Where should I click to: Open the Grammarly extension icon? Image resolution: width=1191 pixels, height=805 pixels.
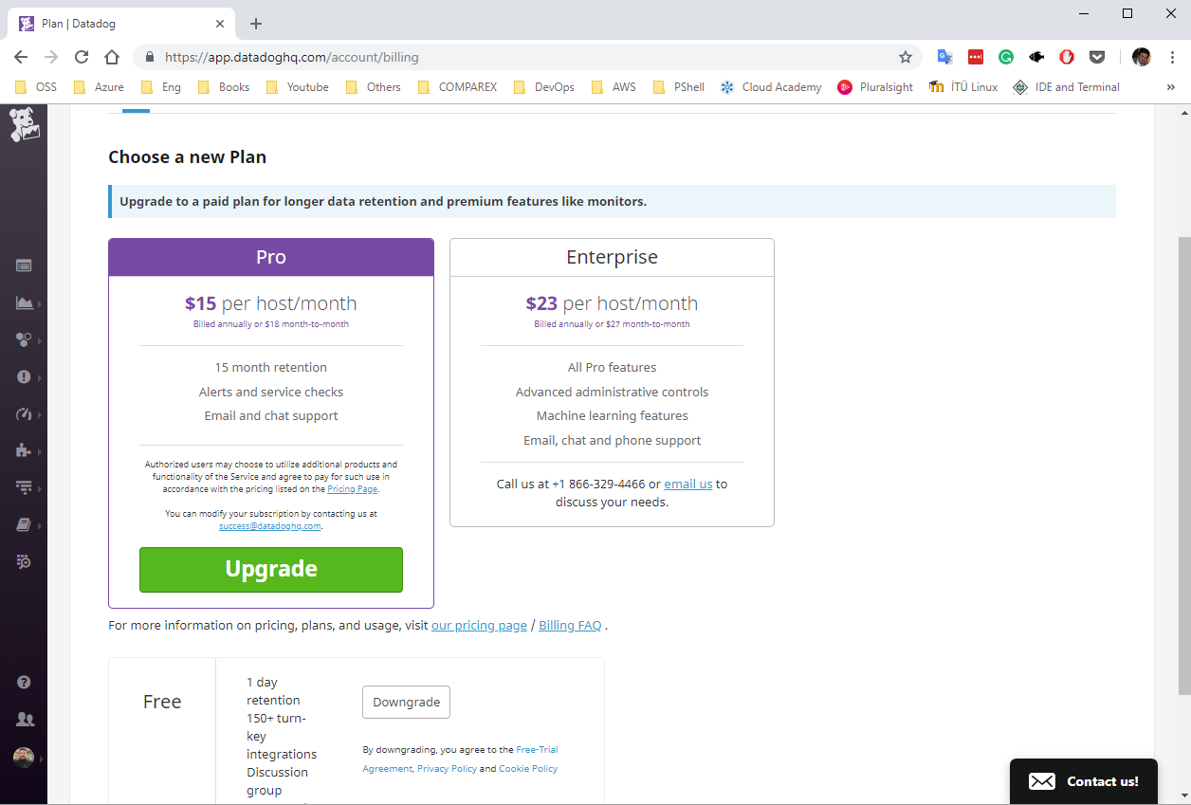[x=1006, y=57]
